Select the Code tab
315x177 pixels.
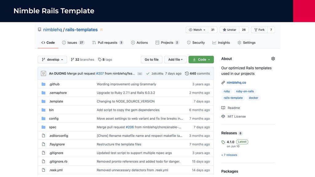pyautogui.click(x=48, y=42)
